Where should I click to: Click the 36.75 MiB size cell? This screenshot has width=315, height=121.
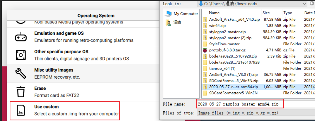click(x=273, y=75)
